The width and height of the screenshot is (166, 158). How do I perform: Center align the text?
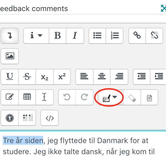click(x=102, y=77)
